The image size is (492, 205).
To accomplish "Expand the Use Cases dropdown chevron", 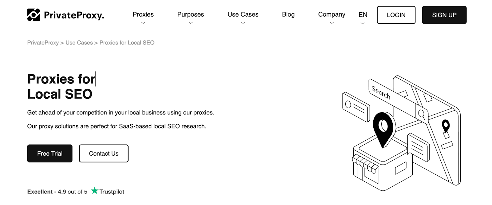I will (x=243, y=23).
